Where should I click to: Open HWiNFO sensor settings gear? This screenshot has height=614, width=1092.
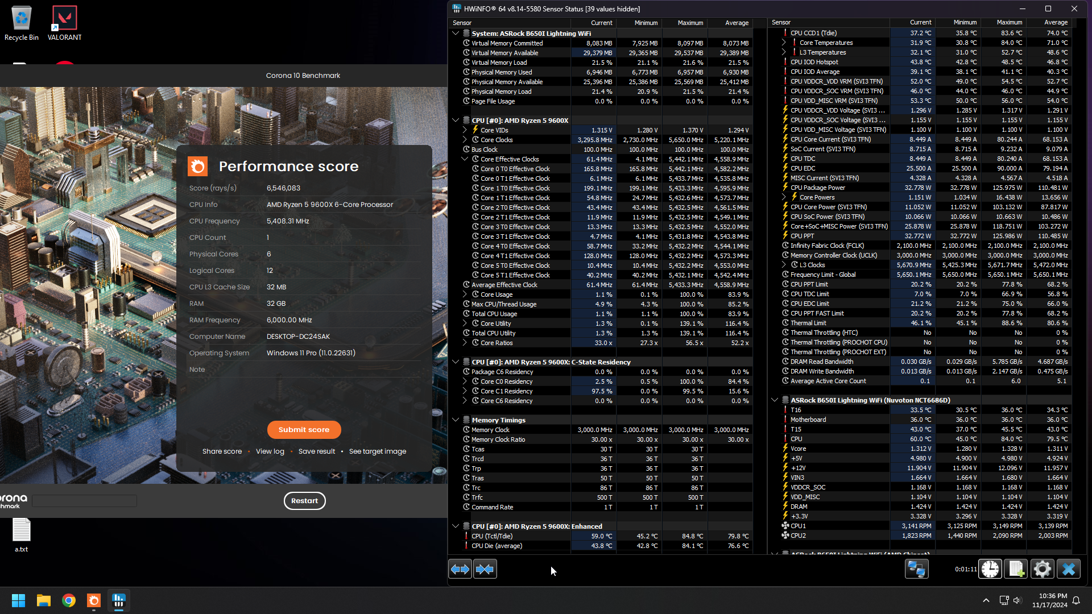click(1043, 569)
